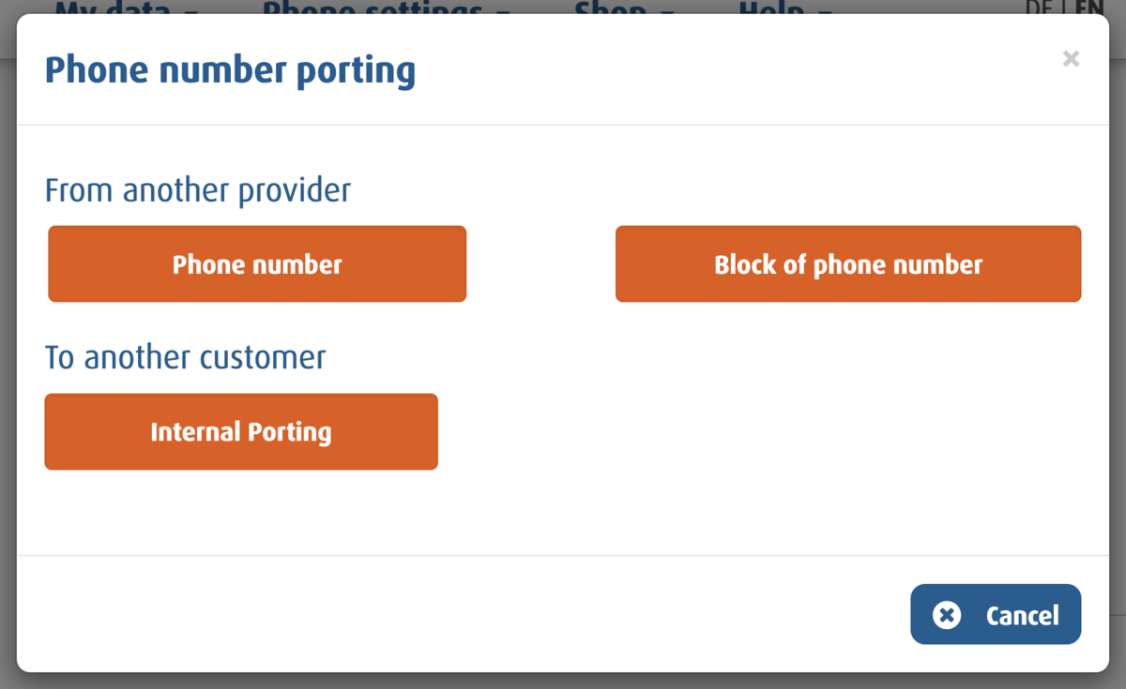Click the To another customer heading
1126x689 pixels.
click(x=186, y=357)
